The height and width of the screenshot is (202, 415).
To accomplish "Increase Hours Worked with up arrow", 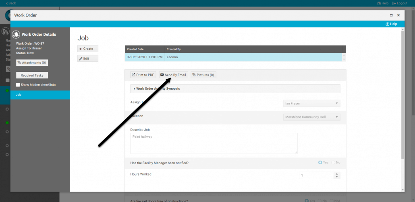I will 337,174.
